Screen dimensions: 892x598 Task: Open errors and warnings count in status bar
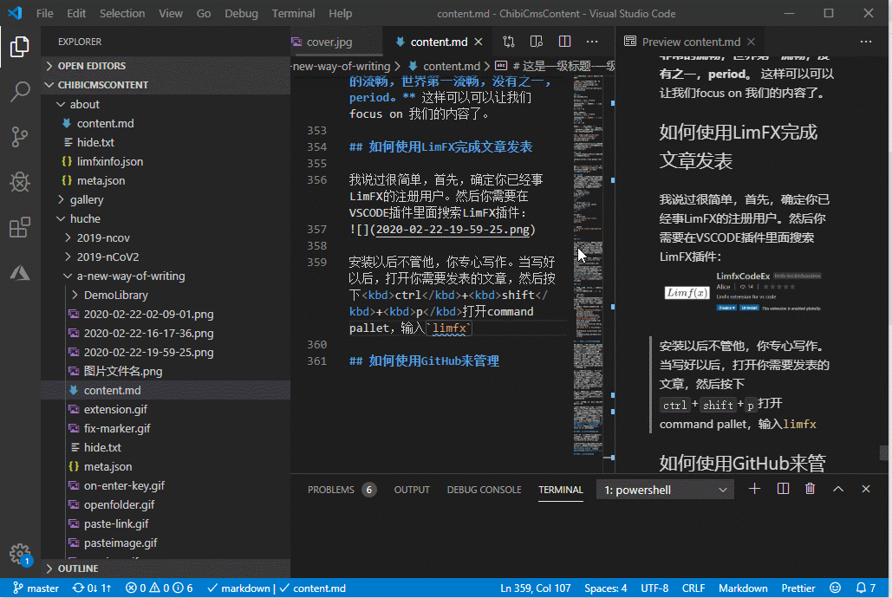[159, 588]
